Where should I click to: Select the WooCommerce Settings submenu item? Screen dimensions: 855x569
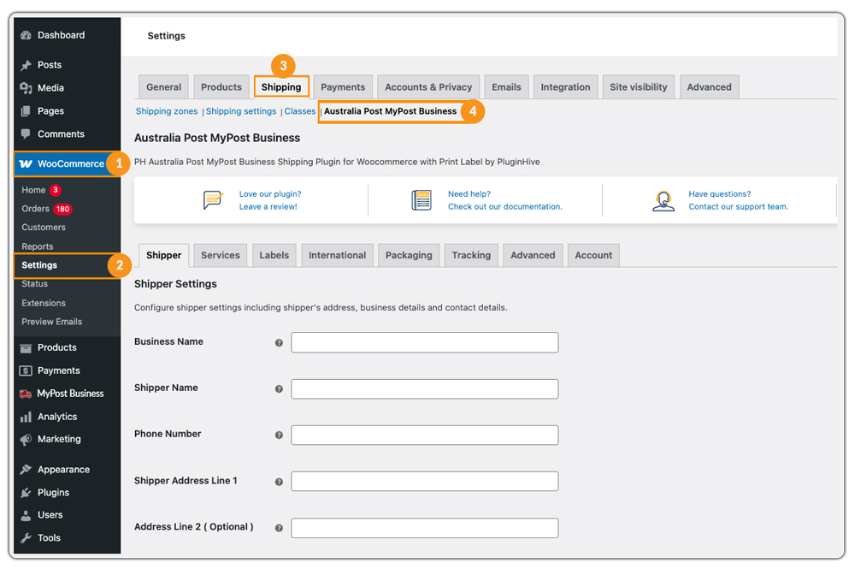pos(39,266)
